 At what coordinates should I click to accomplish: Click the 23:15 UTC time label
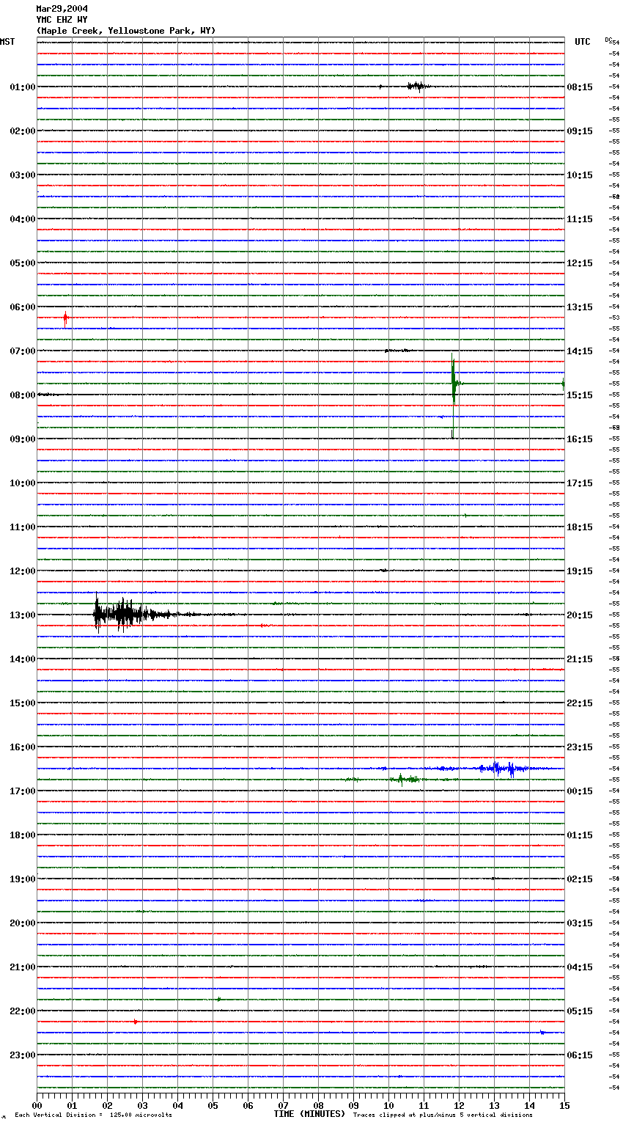tap(580, 747)
